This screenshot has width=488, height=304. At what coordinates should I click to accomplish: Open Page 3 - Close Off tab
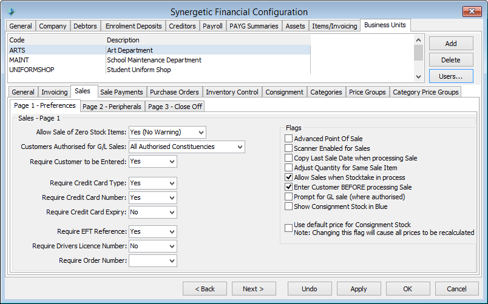coord(175,107)
